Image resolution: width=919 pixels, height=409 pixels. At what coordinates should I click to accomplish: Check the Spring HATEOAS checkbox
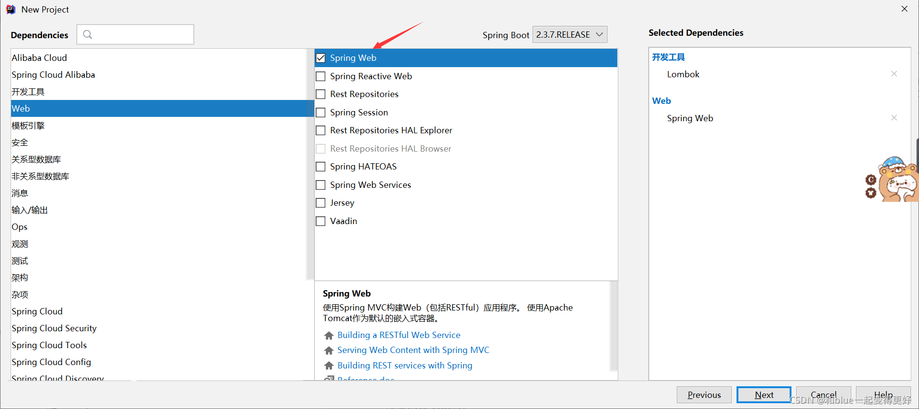(x=320, y=167)
